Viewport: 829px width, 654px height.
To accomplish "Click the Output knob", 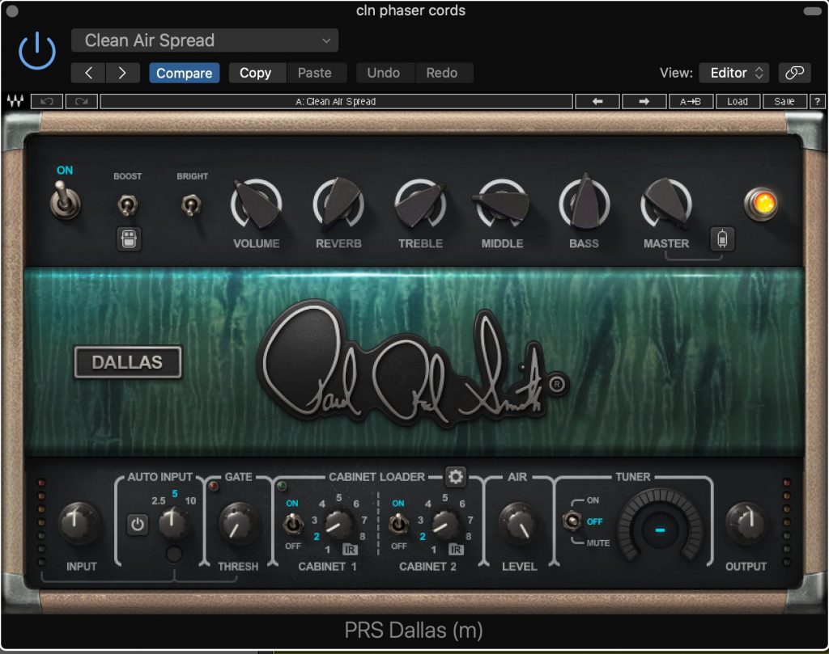I will tap(746, 523).
